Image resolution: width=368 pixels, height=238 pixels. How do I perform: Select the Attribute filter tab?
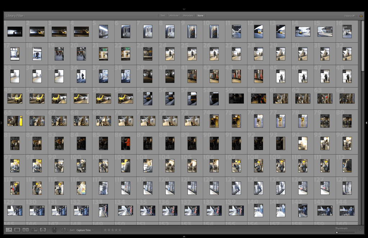pyautogui.click(x=174, y=16)
